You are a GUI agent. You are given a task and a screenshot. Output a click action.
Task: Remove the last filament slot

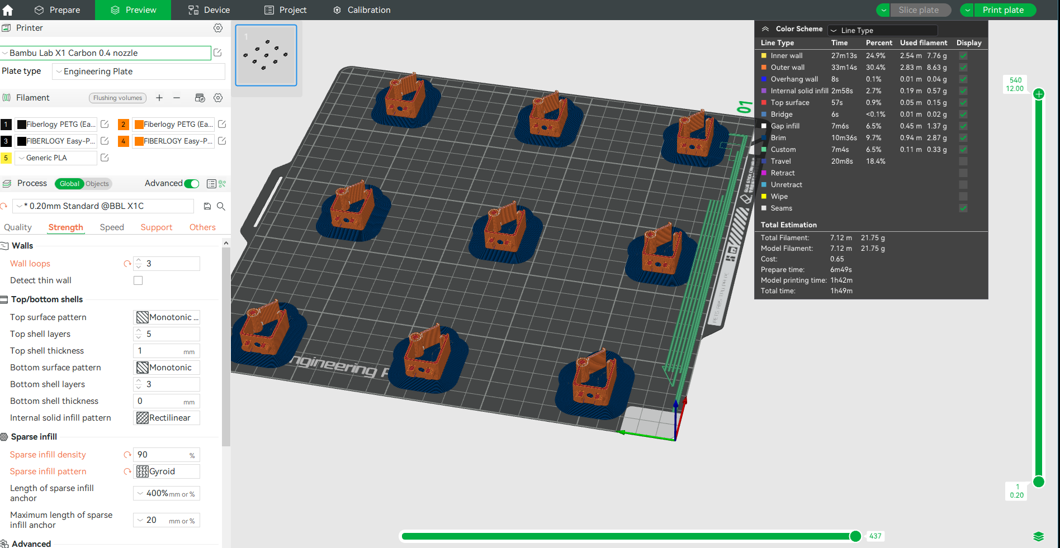pyautogui.click(x=177, y=98)
